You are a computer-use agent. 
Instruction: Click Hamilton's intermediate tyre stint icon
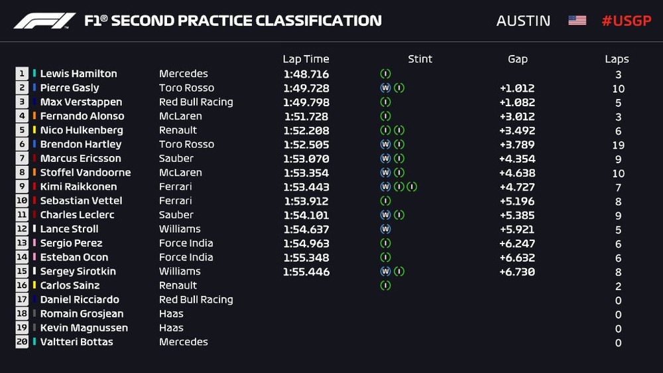[385, 74]
